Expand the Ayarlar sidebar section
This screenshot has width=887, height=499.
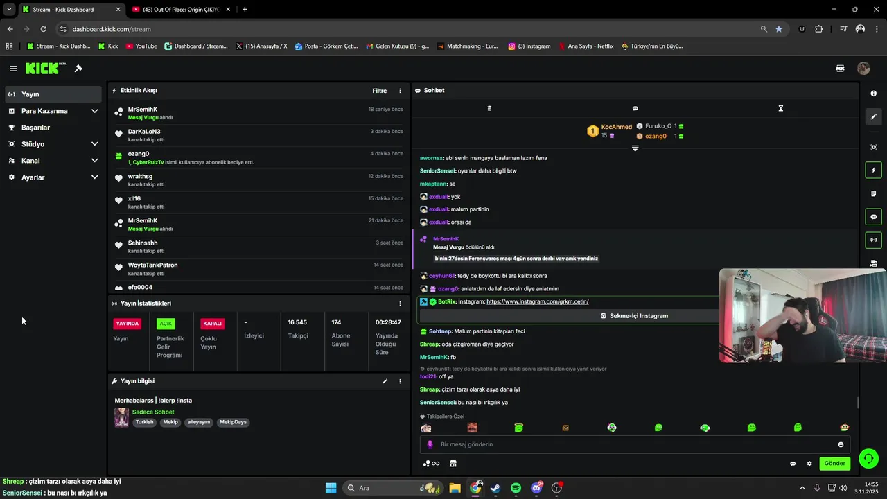pyautogui.click(x=52, y=177)
